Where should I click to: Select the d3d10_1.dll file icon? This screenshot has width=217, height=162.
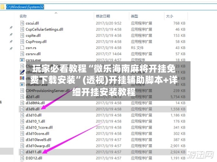tap(22, 121)
